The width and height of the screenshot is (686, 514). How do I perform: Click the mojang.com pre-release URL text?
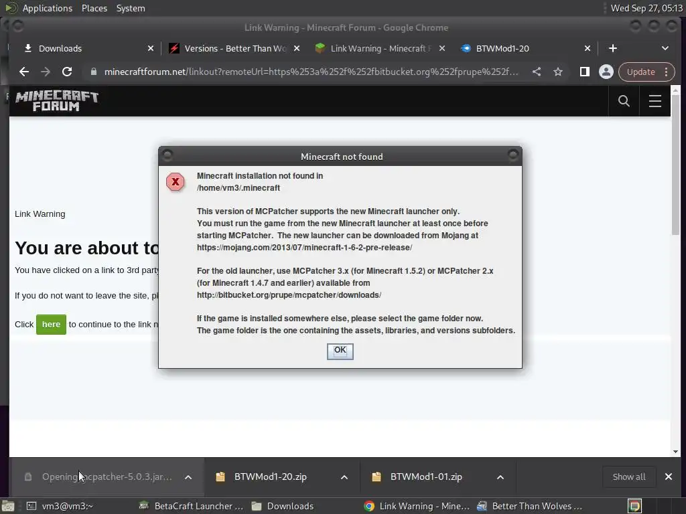305,248
